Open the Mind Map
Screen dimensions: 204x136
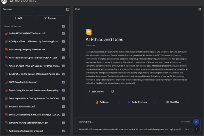pyautogui.click(x=173, y=102)
